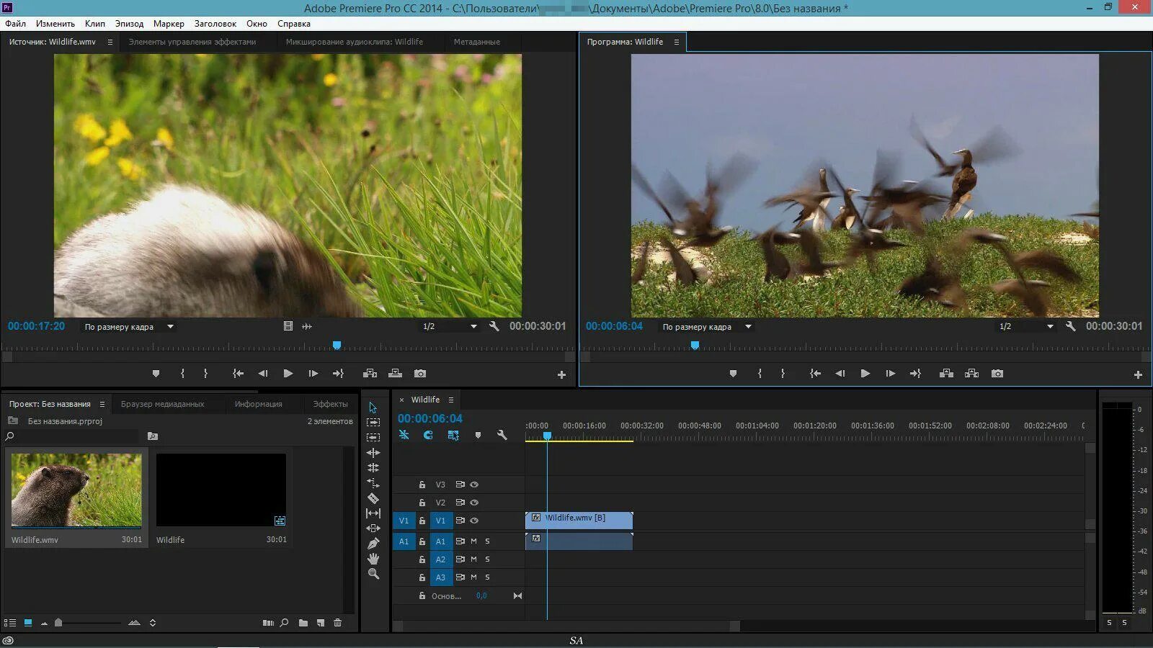Image resolution: width=1153 pixels, height=648 pixels.
Task: Open Program monitor panel menu
Action: (x=677, y=42)
